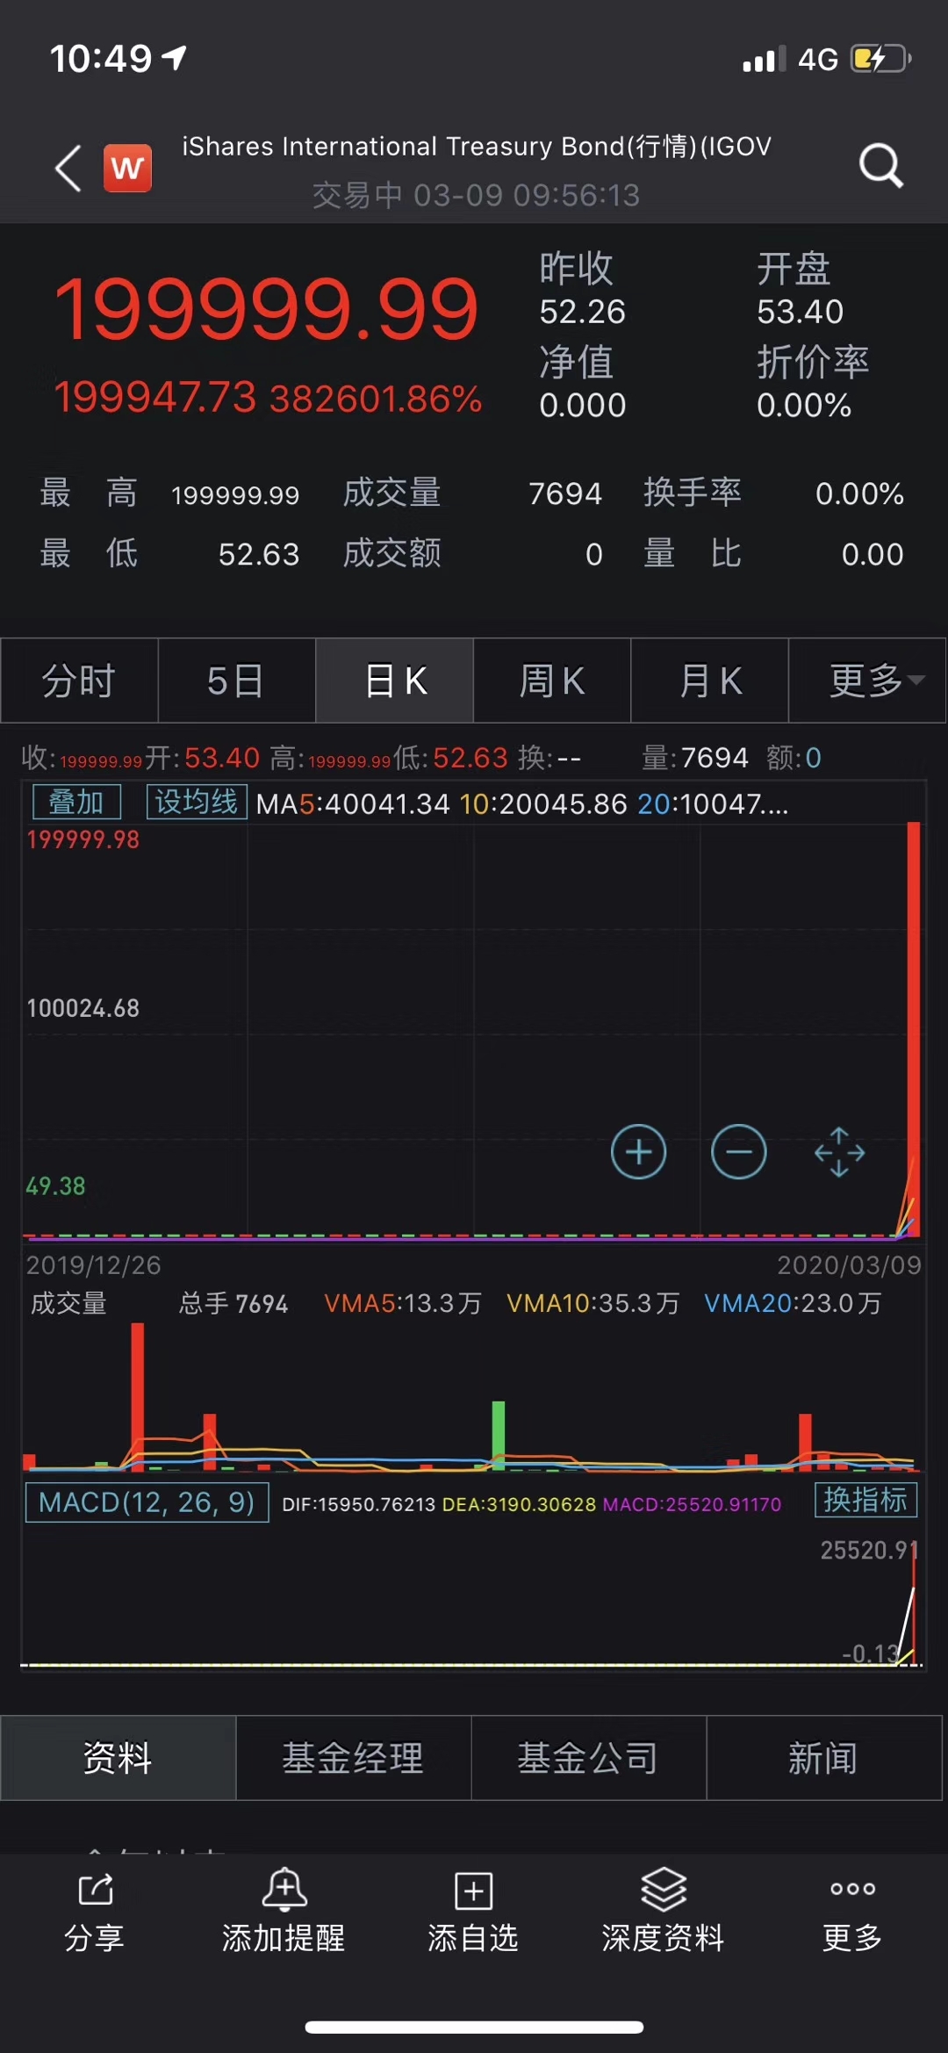Screen dimensions: 948x2053
Task: Tap 开盘 value 53.40 in header
Action: (800, 312)
